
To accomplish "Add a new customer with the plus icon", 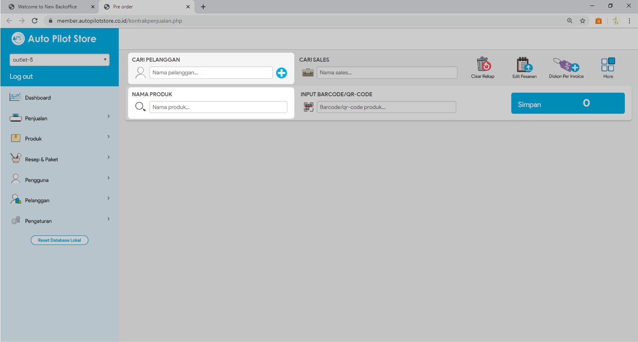I will tap(281, 73).
